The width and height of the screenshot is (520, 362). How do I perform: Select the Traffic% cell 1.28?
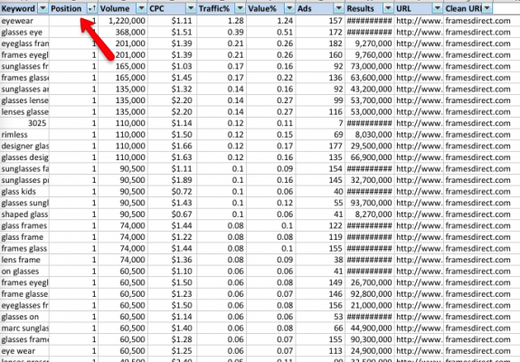[x=222, y=21]
